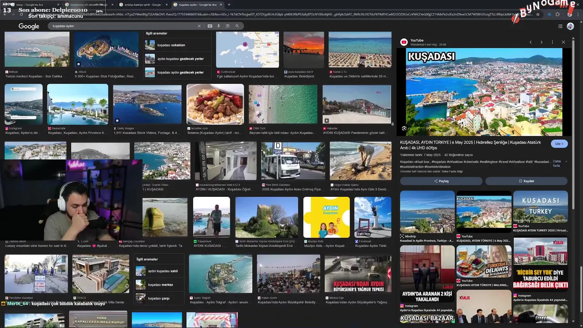Screen dimensions: 583x328
Task: Start voice search with microphone icon
Action: 219,26
